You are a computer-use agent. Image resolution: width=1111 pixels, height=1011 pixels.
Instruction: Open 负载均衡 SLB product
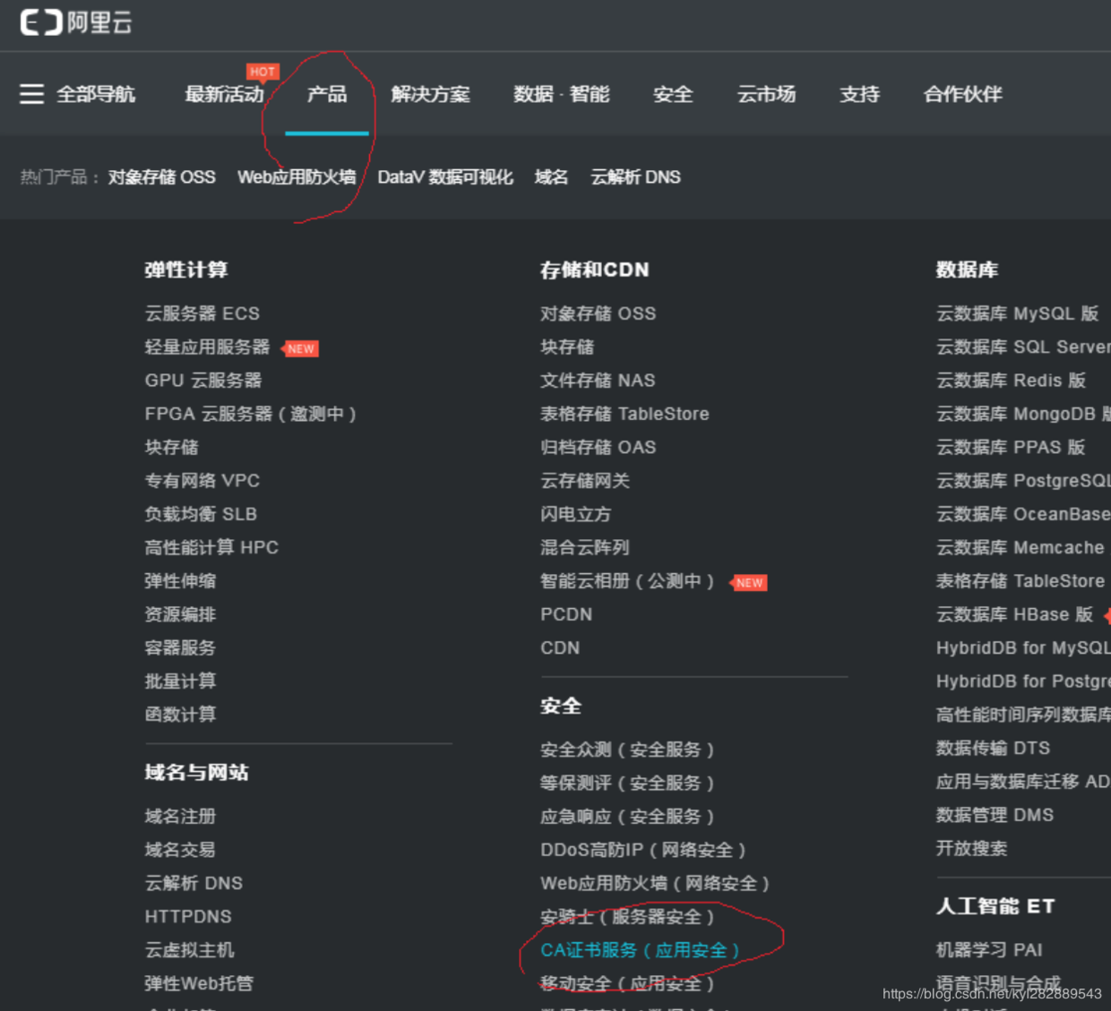tap(201, 514)
